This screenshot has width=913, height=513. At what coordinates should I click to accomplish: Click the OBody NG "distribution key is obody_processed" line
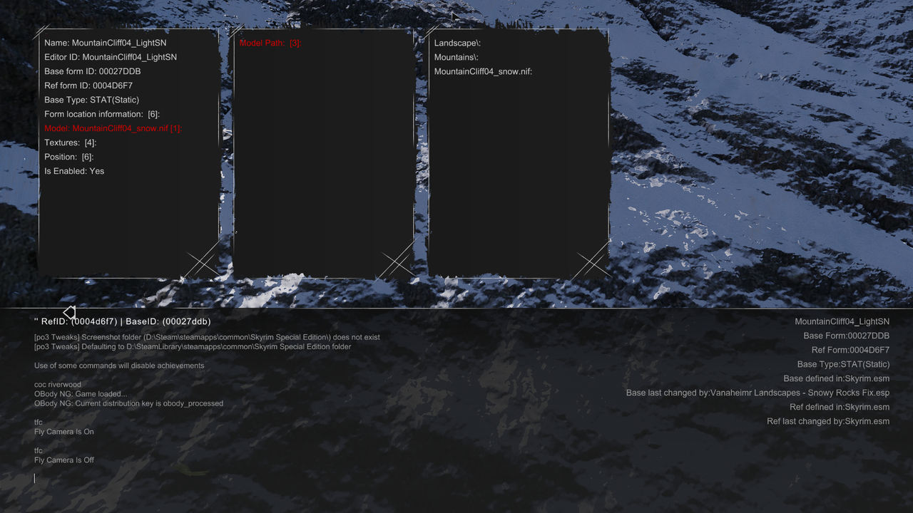point(128,403)
